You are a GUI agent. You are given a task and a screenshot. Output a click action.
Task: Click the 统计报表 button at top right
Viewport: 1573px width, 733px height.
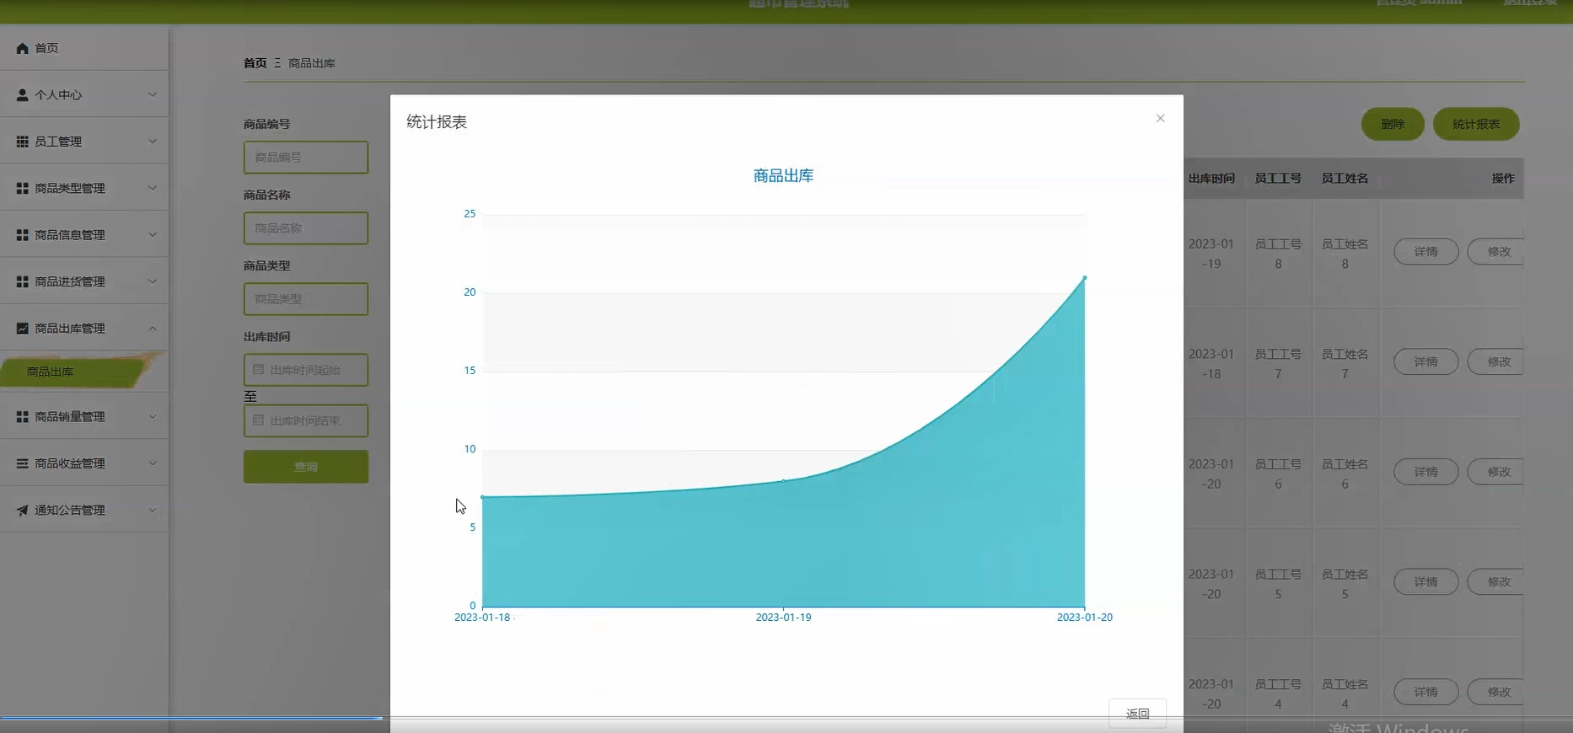(x=1476, y=124)
